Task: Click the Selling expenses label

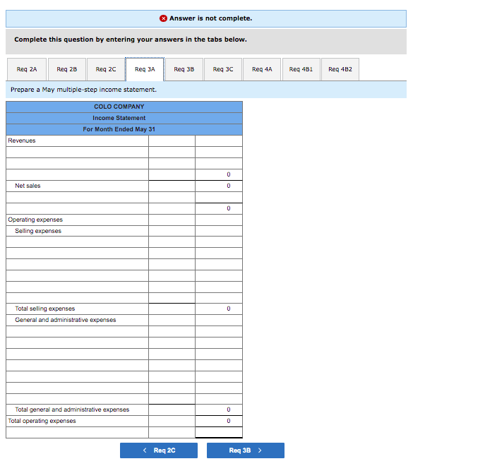Action: coord(38,231)
